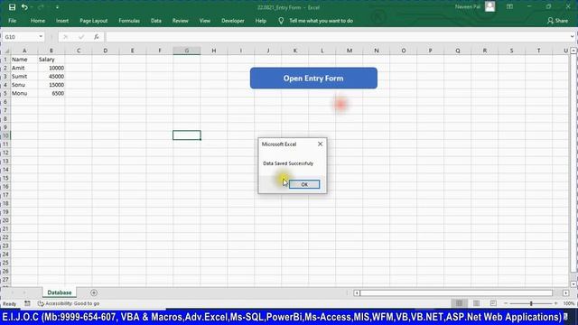
Task: Click the user account avatar icon
Action: 489,6
